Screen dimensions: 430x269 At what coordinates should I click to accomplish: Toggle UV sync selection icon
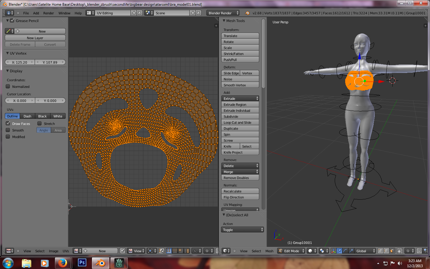coord(162,251)
